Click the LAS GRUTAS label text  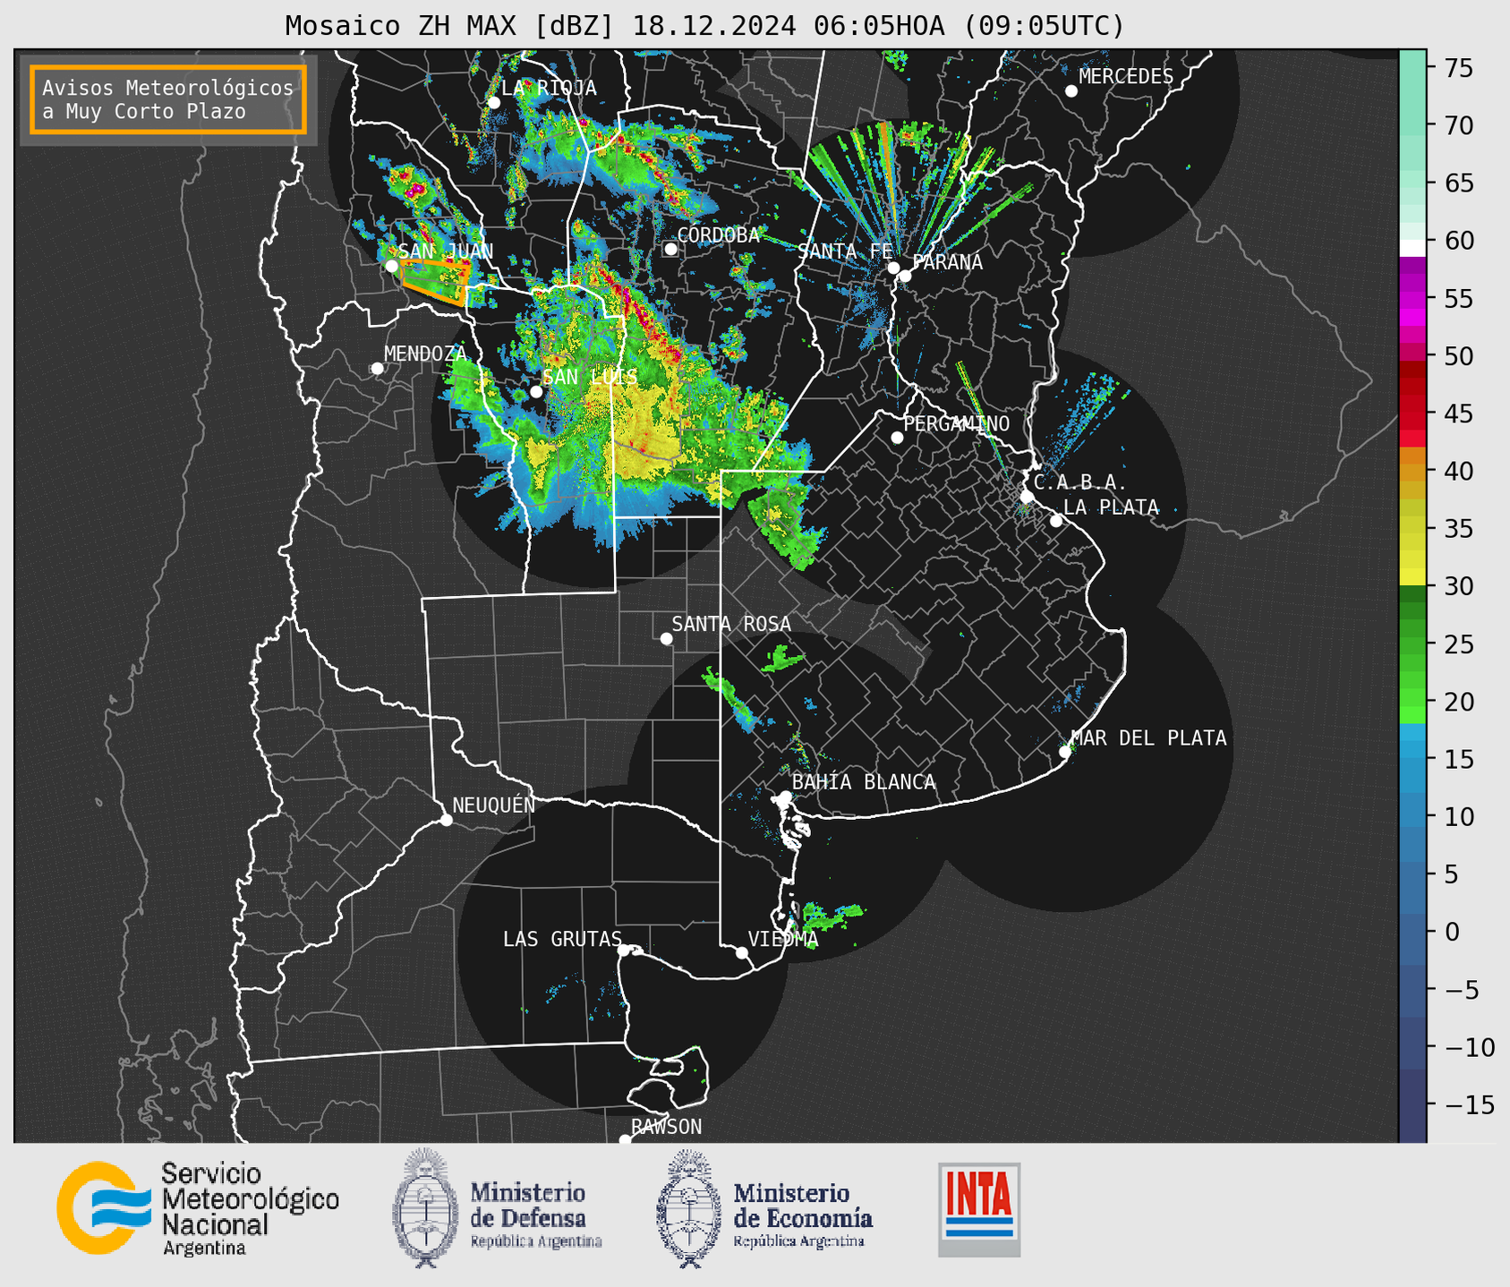pyautogui.click(x=562, y=939)
